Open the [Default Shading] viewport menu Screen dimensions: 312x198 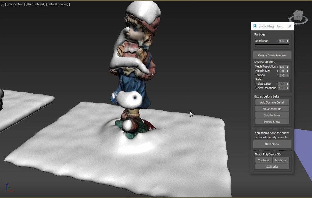pos(58,4)
